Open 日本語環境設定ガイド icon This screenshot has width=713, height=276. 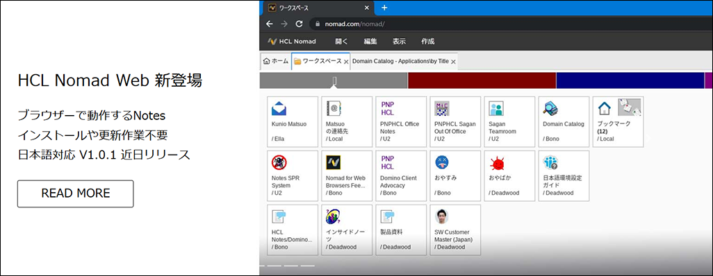(x=550, y=162)
